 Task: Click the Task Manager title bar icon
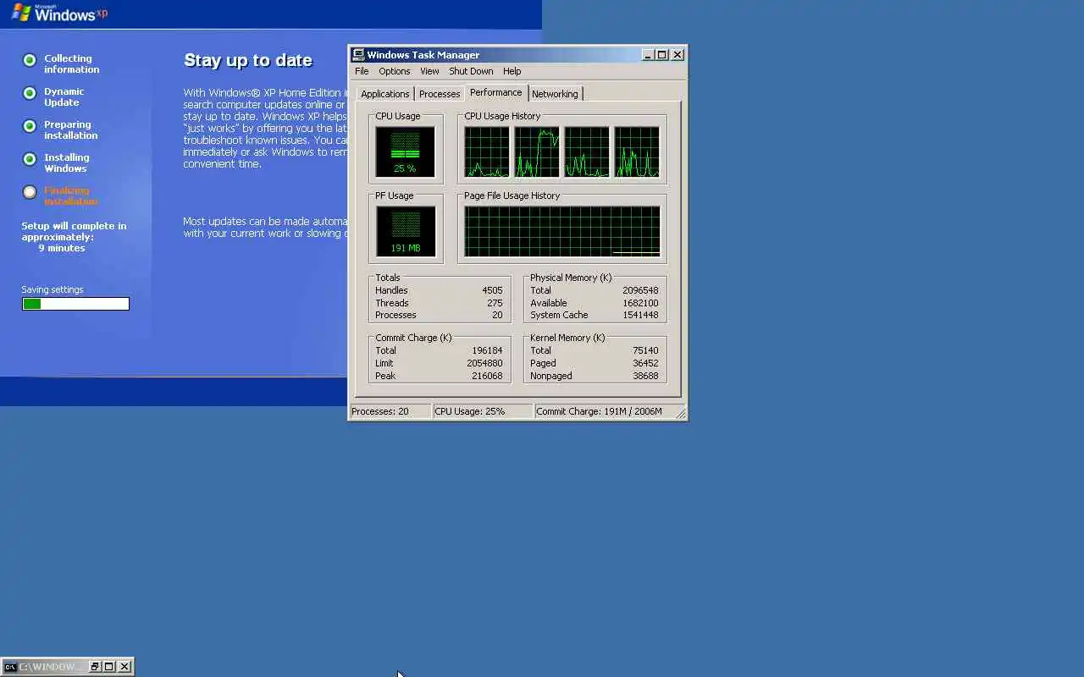pyautogui.click(x=358, y=55)
